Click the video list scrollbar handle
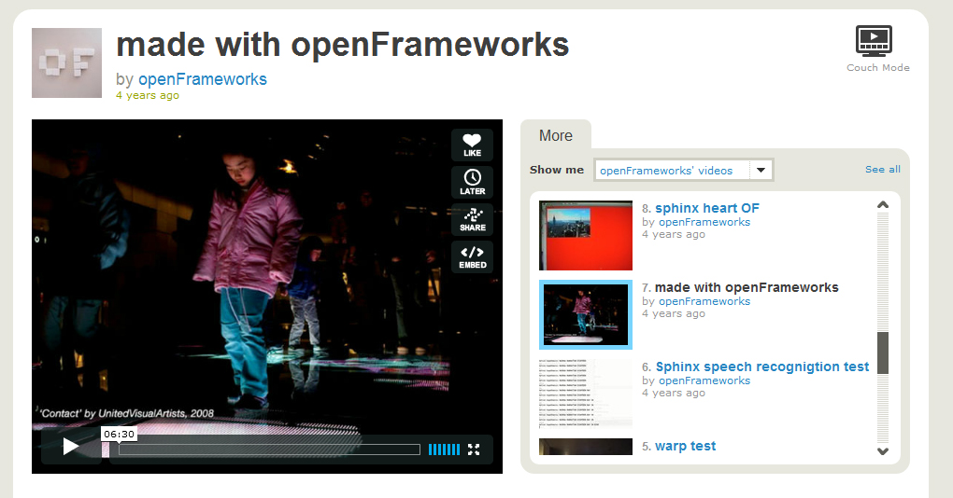Image resolution: width=953 pixels, height=498 pixels. [883, 353]
